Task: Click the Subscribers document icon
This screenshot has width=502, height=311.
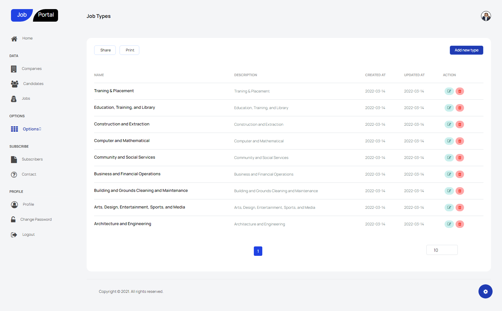Action: [14, 159]
